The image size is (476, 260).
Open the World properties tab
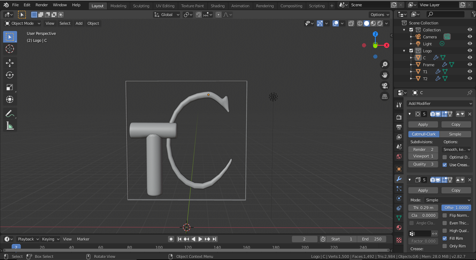click(399, 156)
